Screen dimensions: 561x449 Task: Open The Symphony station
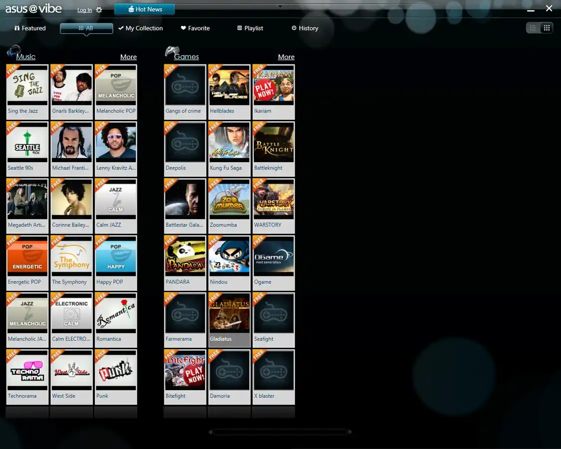click(x=71, y=262)
